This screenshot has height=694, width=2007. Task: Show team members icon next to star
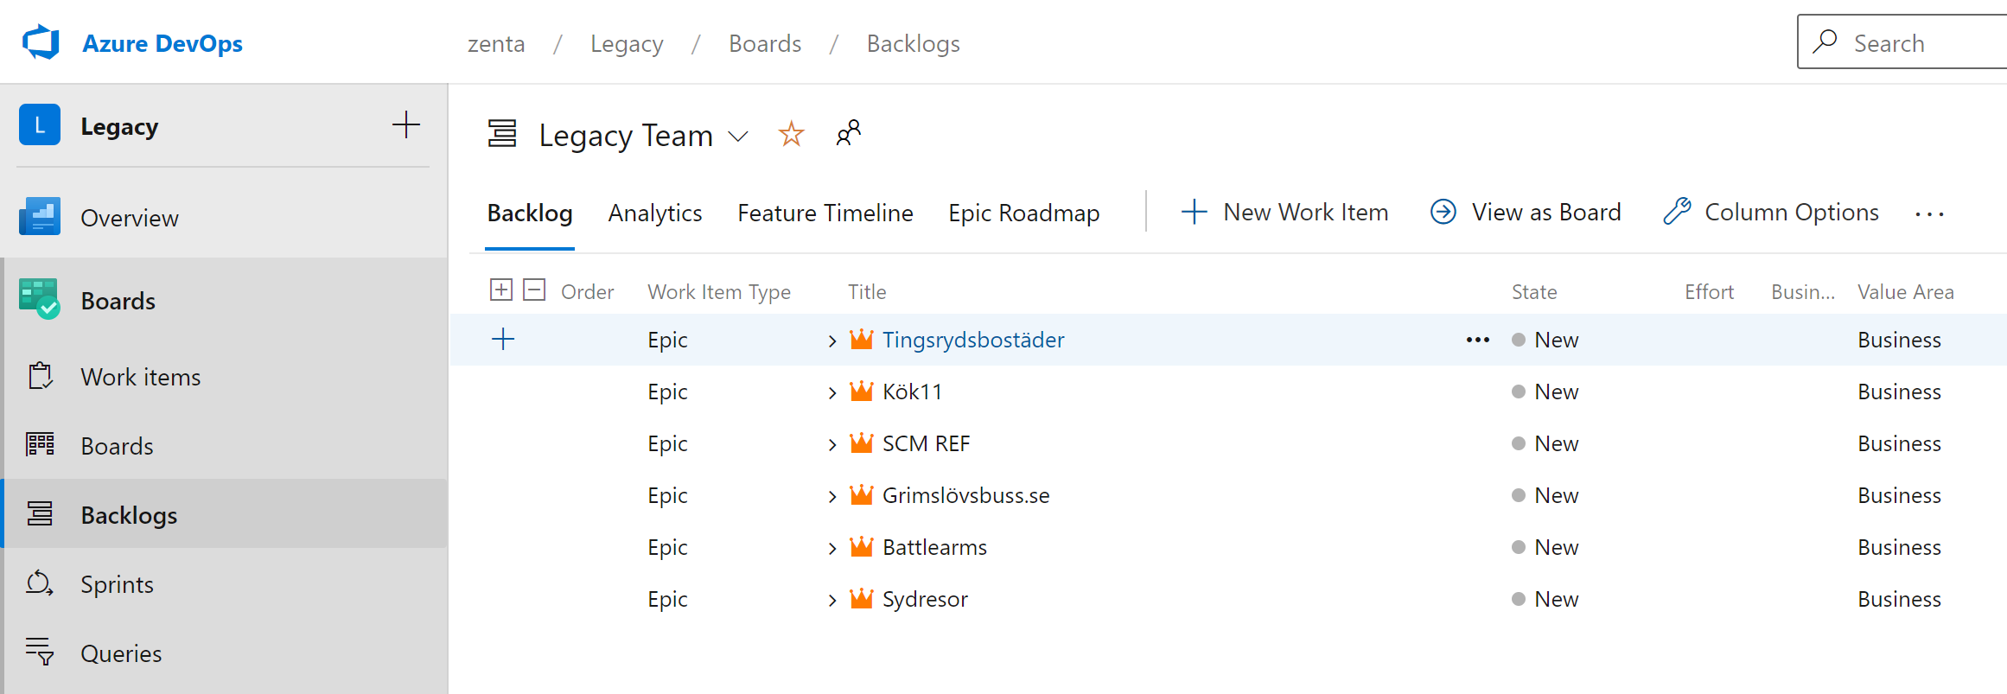tap(849, 133)
